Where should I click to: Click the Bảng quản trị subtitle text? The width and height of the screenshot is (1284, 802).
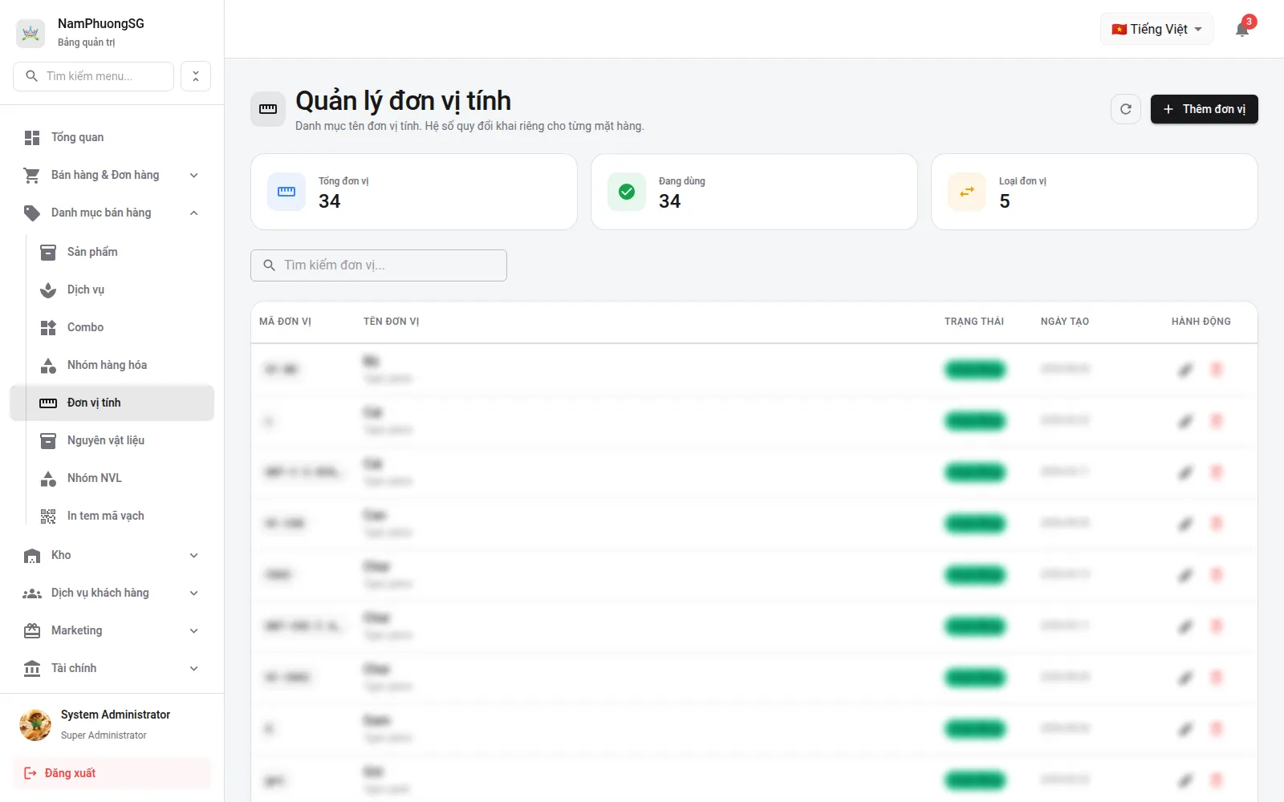coord(86,43)
